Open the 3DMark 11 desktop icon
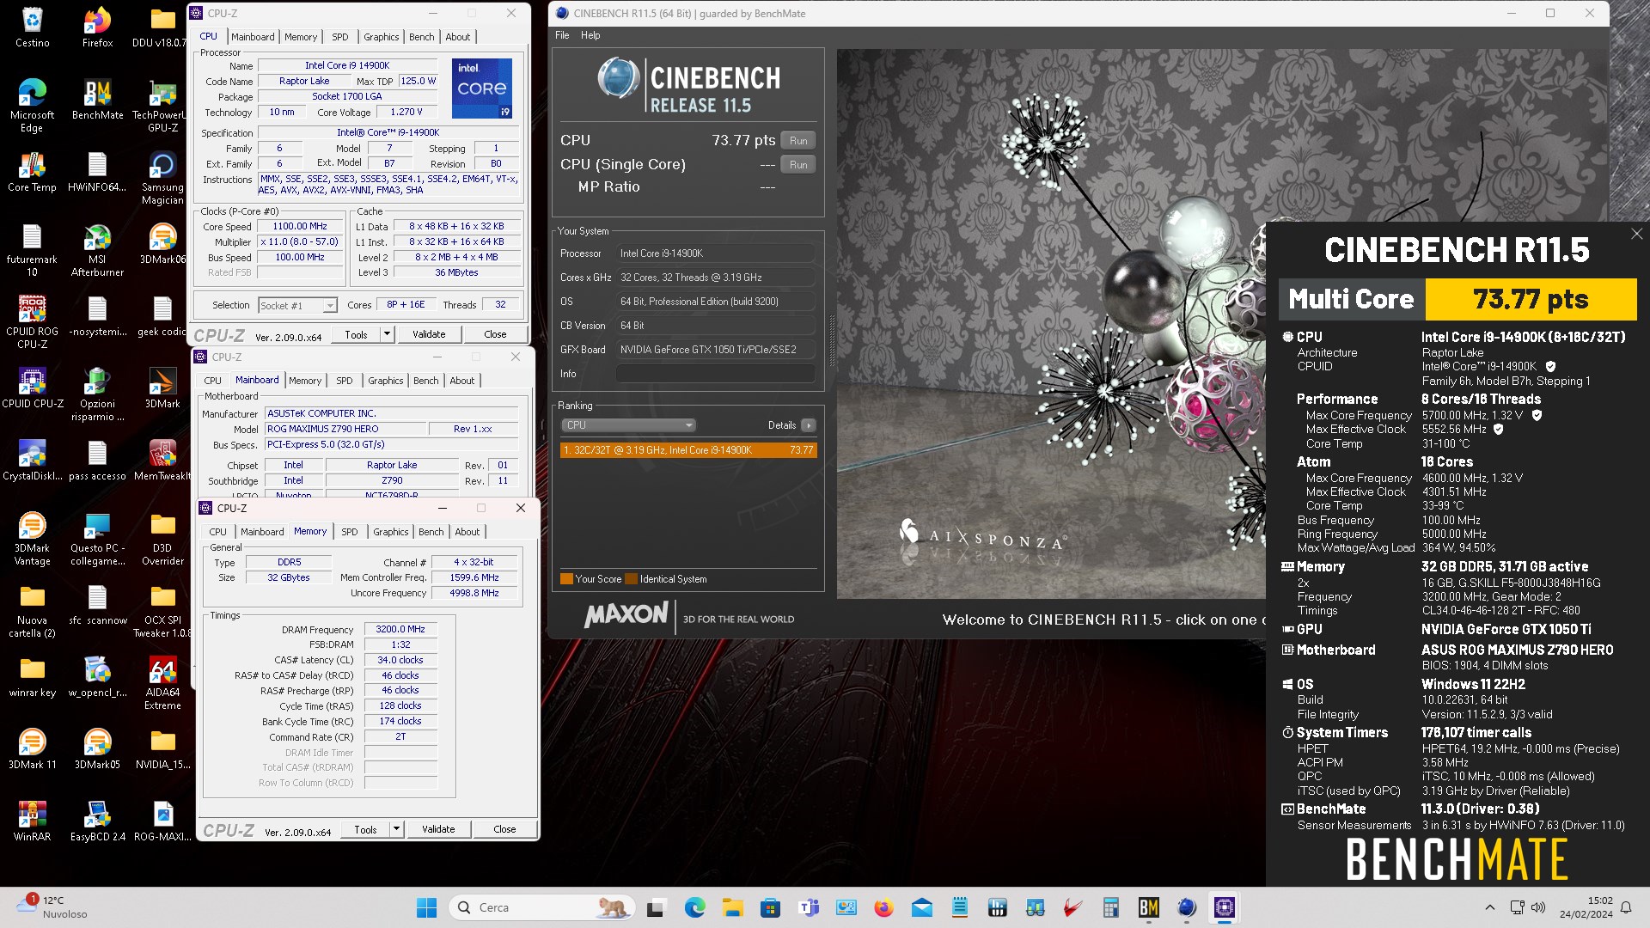This screenshot has width=1650, height=928. tap(32, 748)
